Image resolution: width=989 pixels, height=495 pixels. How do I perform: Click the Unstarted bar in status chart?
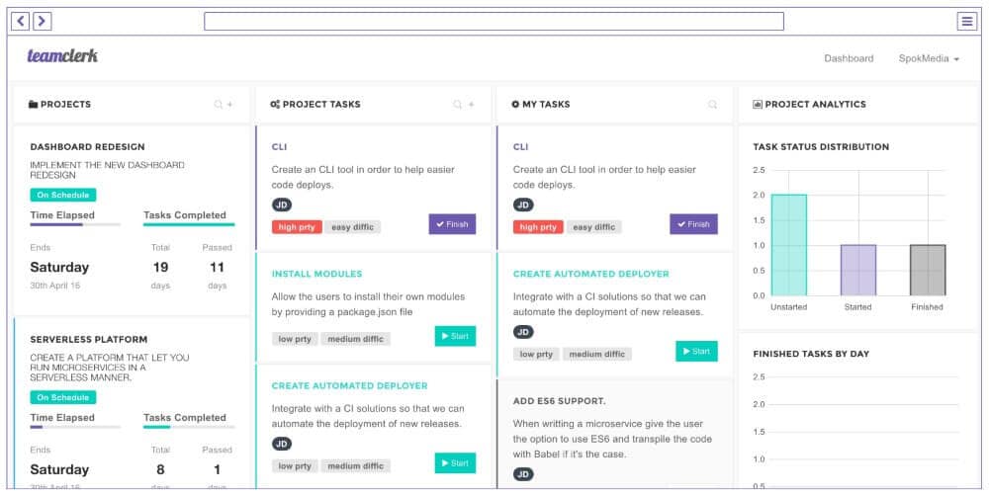tap(789, 245)
